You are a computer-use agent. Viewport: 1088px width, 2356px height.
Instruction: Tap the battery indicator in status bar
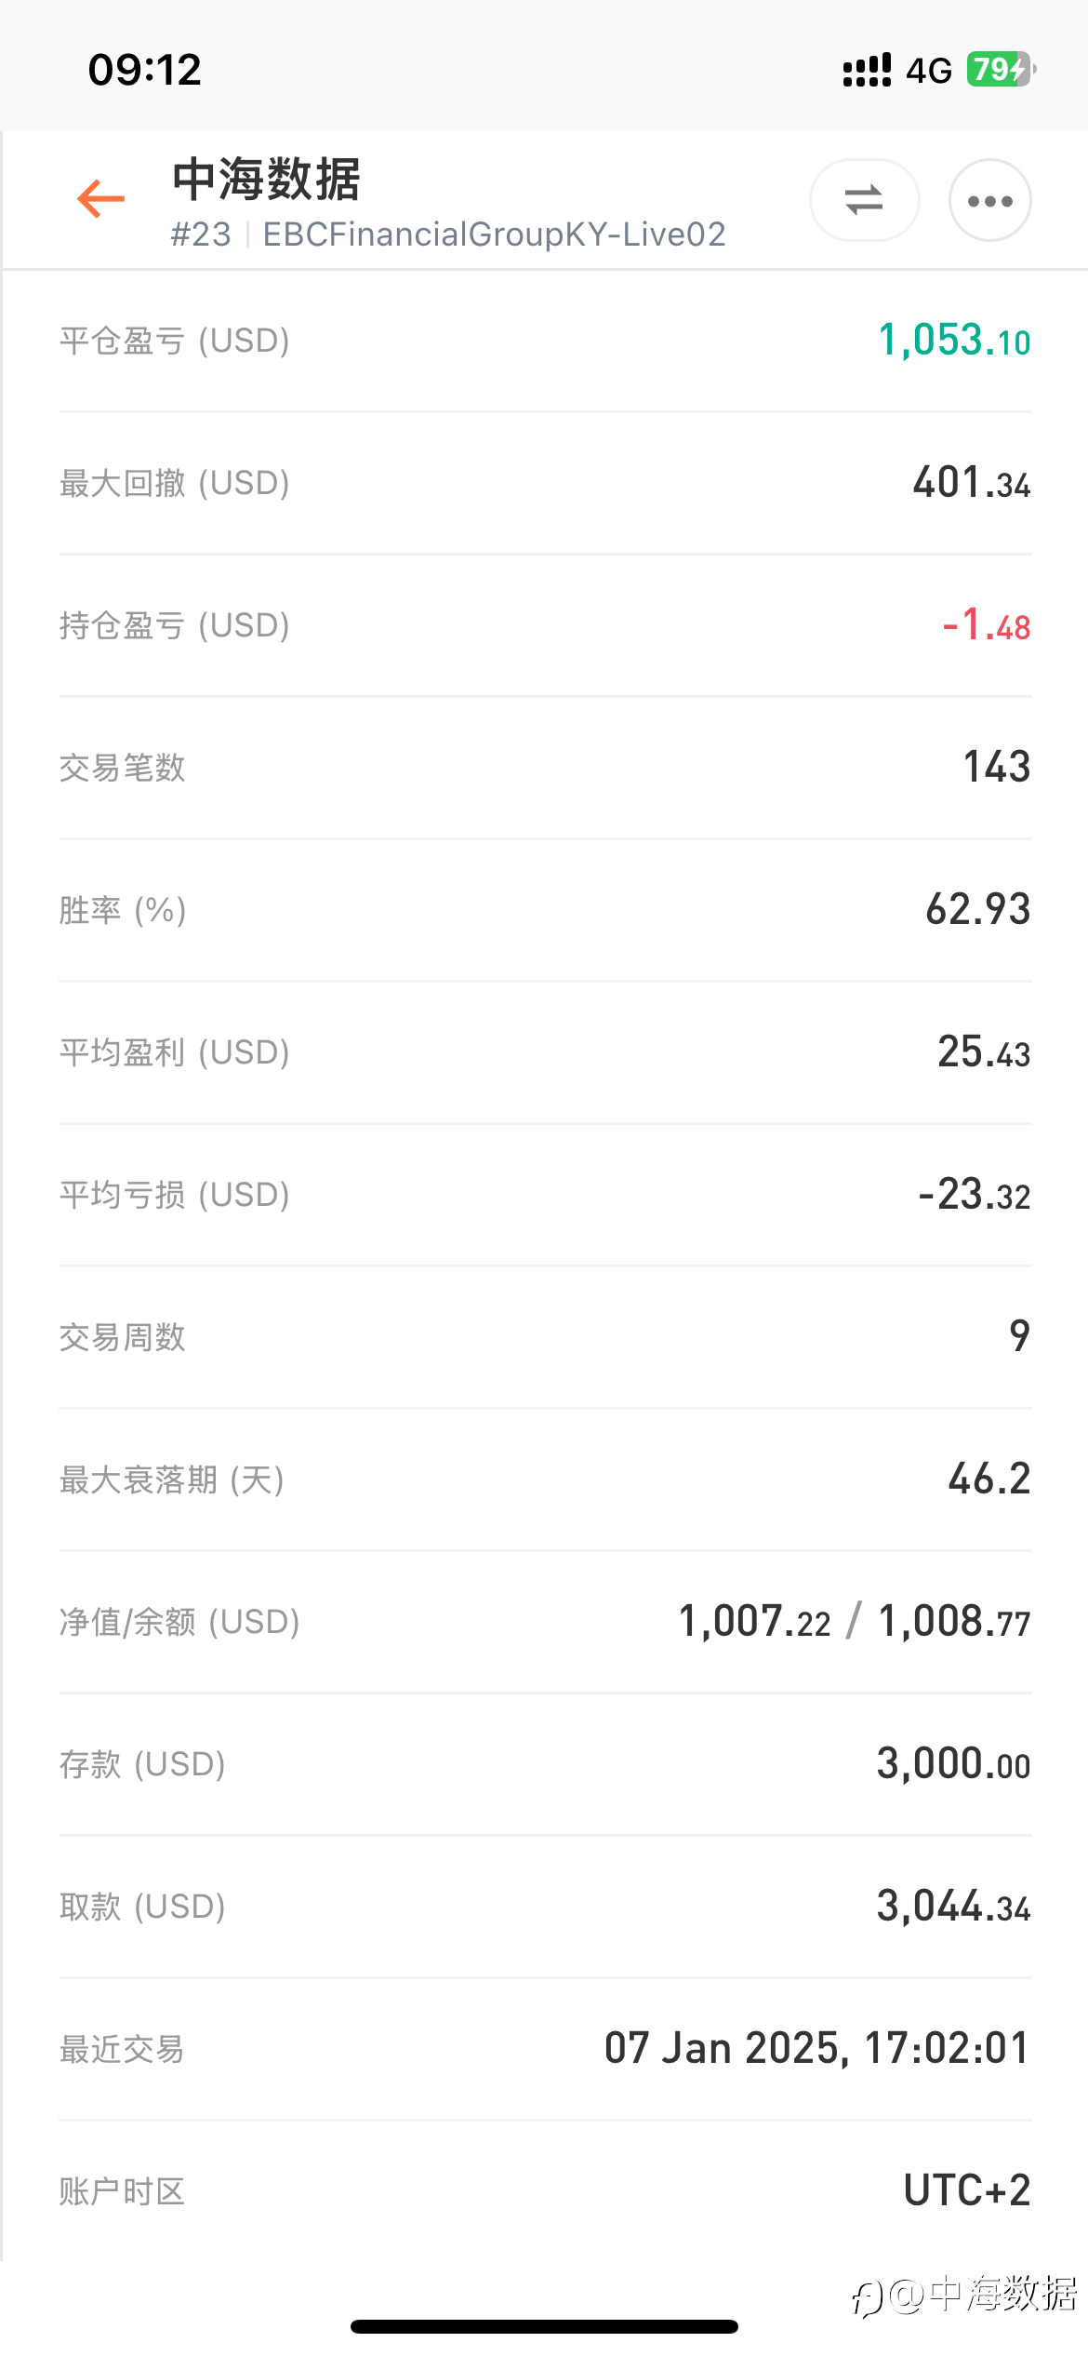(1002, 70)
